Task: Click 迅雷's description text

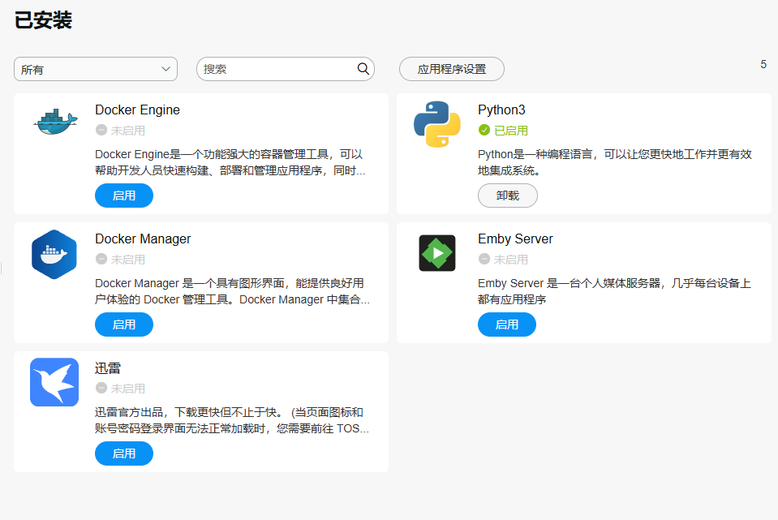Action: tap(232, 420)
